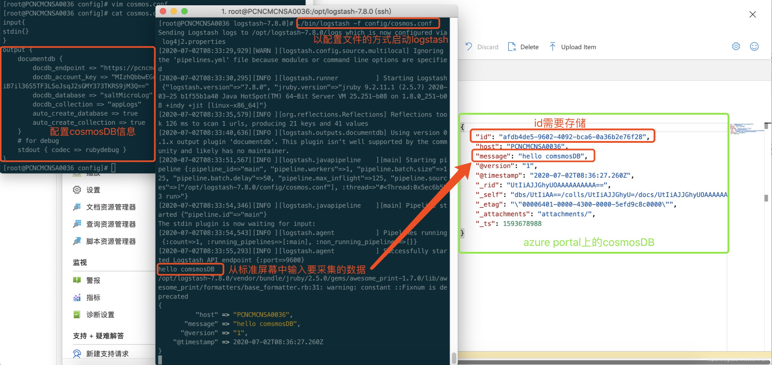Open the settings gear at top right
The width and height of the screenshot is (772, 365).
tap(736, 47)
